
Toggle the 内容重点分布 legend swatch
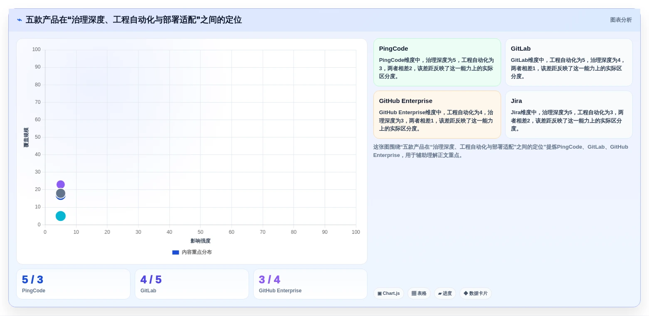point(175,252)
